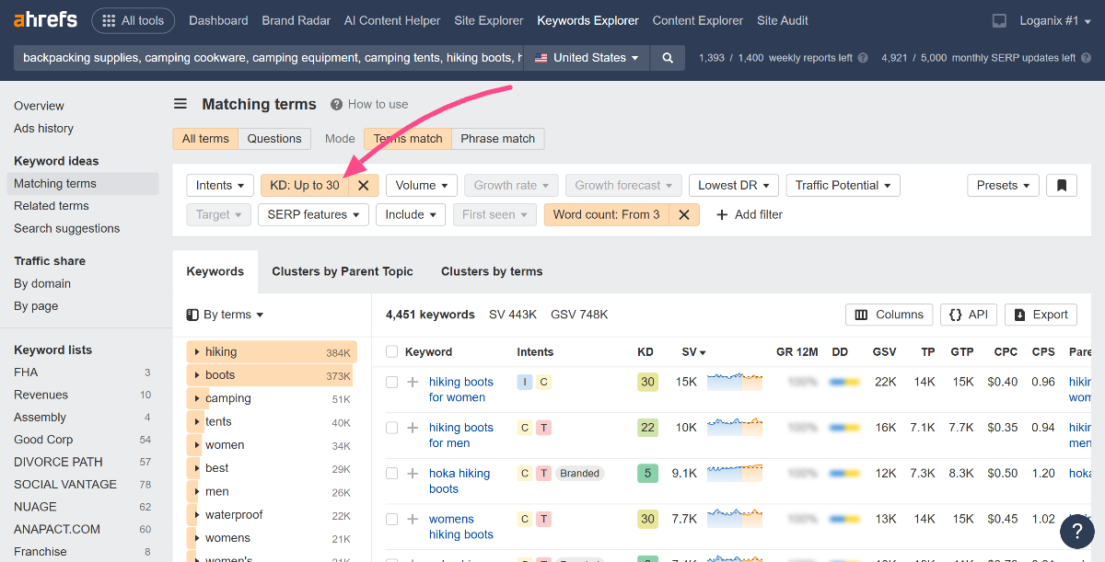Select all keywords header checkbox

pos(392,351)
